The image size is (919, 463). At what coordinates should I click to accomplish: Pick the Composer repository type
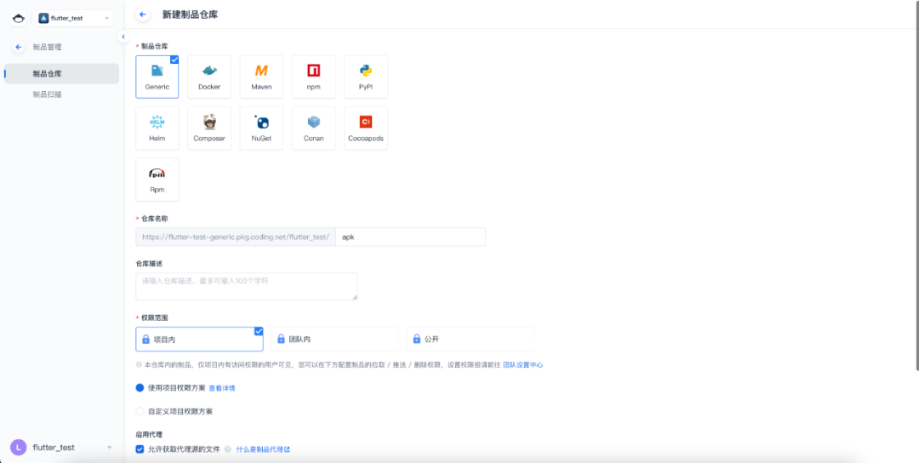click(209, 129)
